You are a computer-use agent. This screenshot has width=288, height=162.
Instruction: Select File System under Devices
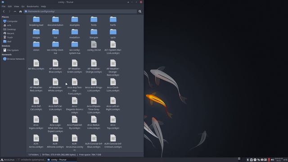13,50
